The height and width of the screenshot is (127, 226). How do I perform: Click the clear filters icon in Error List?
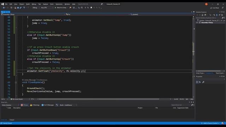coord(57,105)
